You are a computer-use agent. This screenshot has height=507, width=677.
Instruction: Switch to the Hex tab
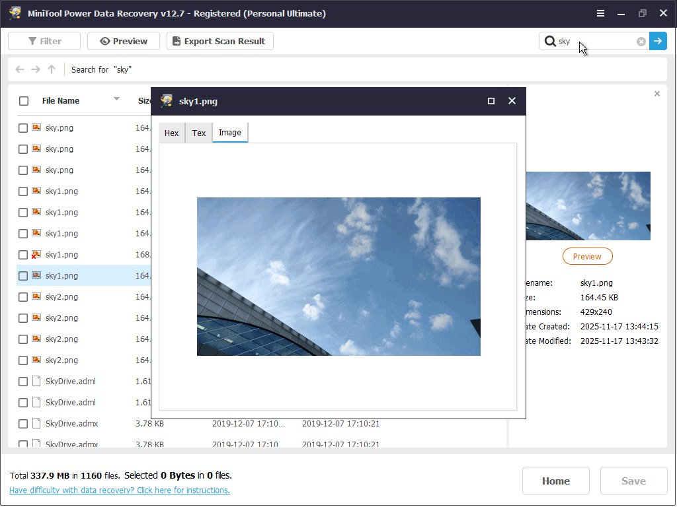pyautogui.click(x=171, y=133)
